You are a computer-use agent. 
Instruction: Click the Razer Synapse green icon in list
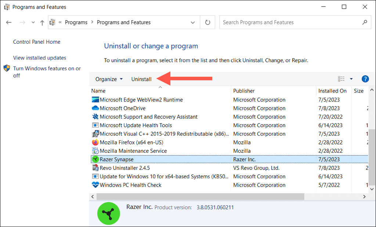[x=95, y=159]
